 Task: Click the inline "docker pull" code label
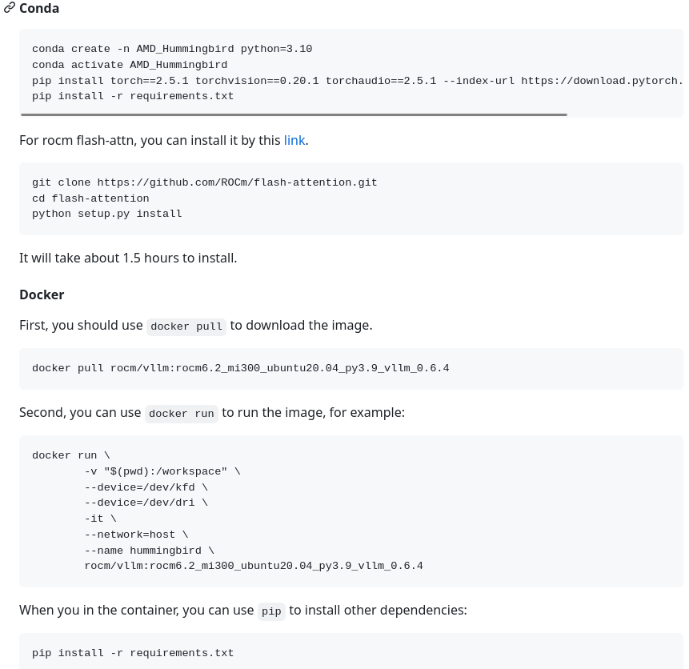coord(186,326)
